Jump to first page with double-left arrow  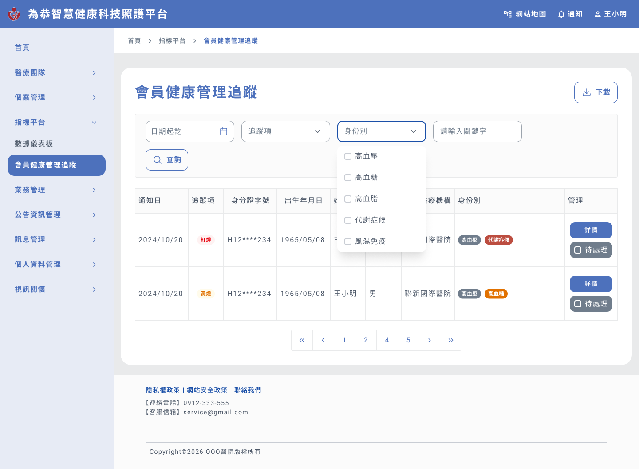coord(302,340)
